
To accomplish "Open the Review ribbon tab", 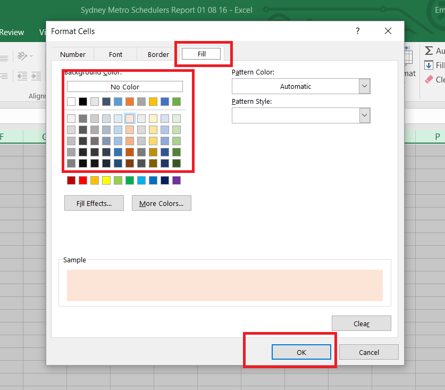I will (x=12, y=32).
